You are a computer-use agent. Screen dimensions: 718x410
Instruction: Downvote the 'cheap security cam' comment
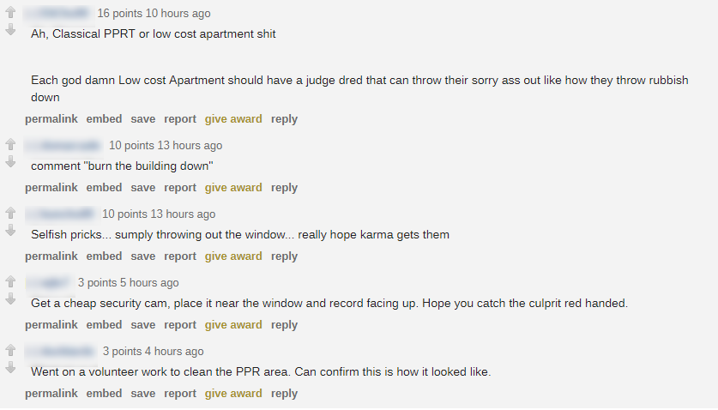[x=10, y=298]
